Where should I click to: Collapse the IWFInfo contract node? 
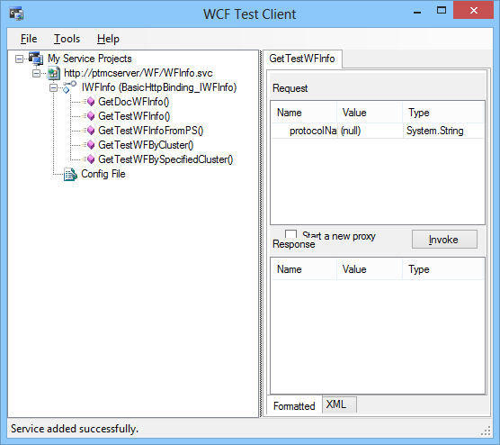(x=53, y=88)
